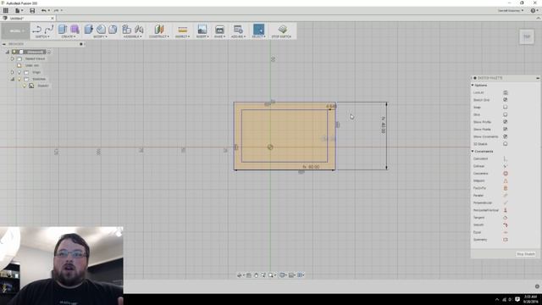The height and width of the screenshot is (305, 542).
Task: Click the Zoom navigation icon
Action: (x=263, y=275)
